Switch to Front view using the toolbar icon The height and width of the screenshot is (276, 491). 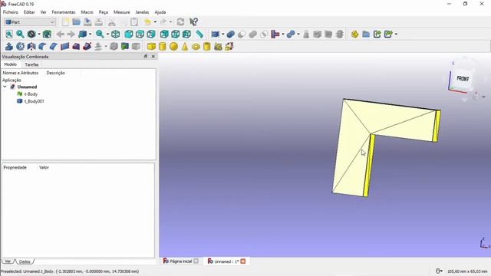(x=129, y=34)
